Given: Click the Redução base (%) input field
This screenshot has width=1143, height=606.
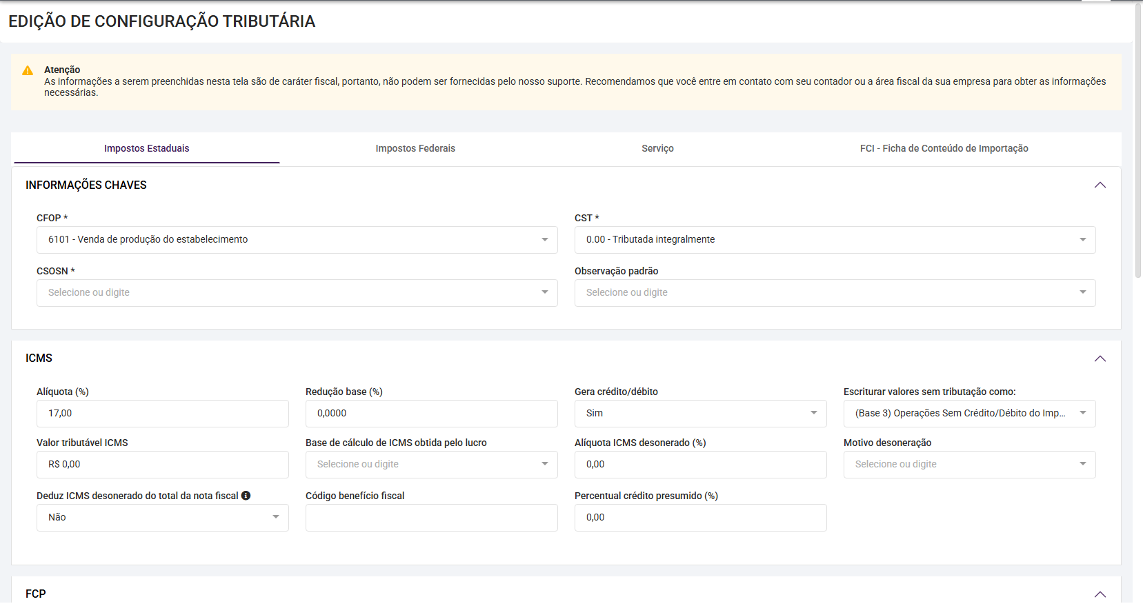Looking at the screenshot, I should tap(432, 414).
